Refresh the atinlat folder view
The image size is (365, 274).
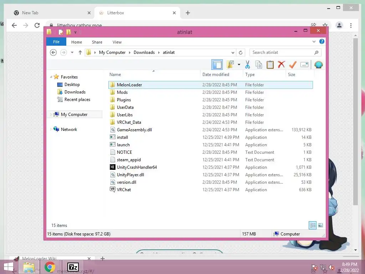click(x=241, y=52)
